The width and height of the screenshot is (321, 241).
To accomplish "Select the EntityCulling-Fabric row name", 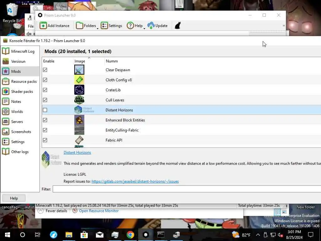I will point(122,130).
